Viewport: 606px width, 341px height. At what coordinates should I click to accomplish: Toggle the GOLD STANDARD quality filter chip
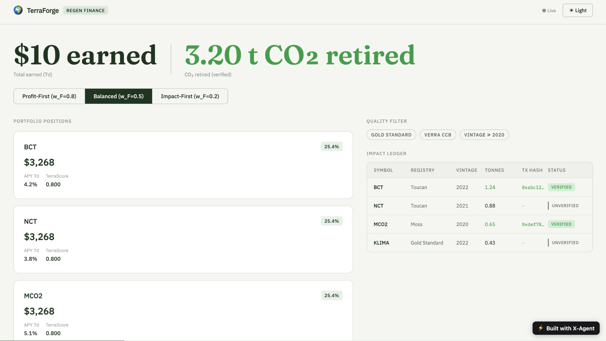(x=391, y=135)
